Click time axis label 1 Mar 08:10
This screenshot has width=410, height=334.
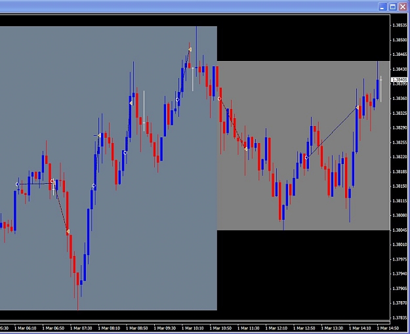(x=109, y=328)
